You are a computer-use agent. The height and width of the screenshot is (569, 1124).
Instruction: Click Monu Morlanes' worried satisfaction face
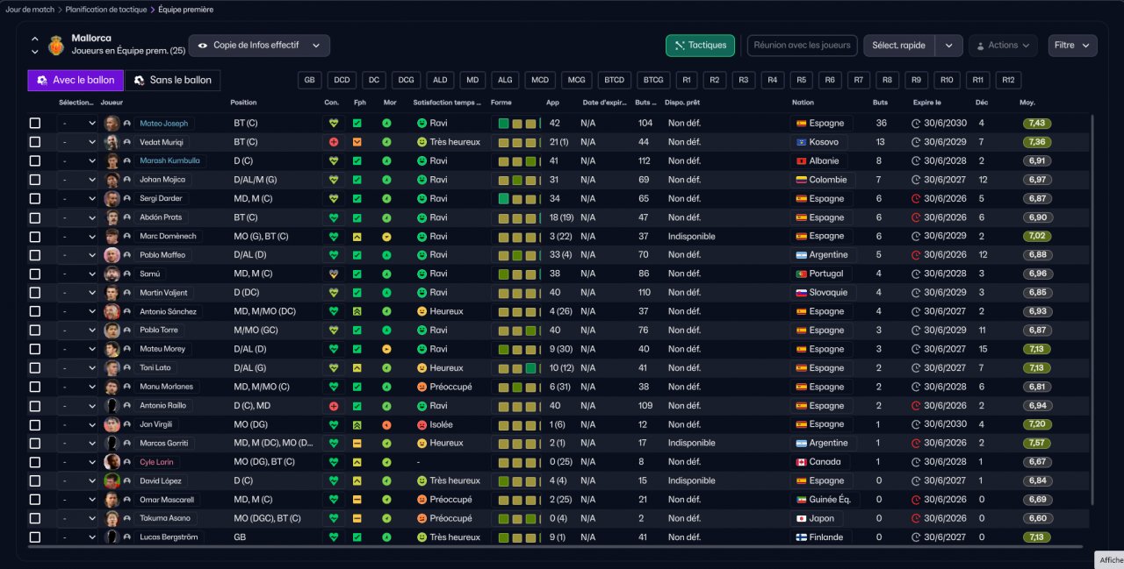pyautogui.click(x=421, y=387)
